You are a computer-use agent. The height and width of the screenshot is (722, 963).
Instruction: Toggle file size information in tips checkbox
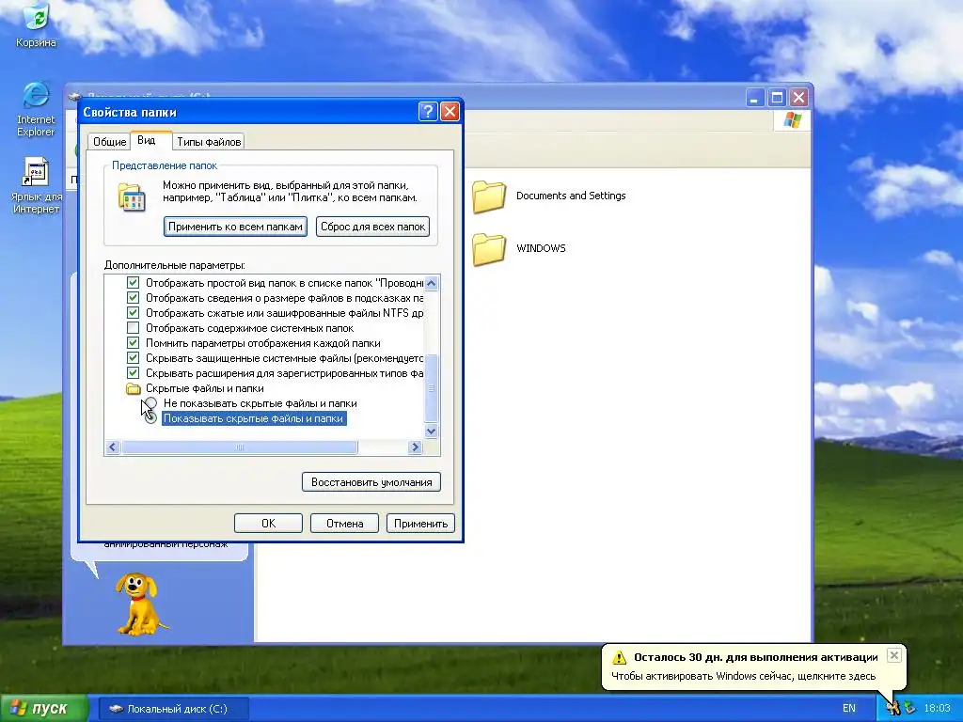[x=133, y=298]
